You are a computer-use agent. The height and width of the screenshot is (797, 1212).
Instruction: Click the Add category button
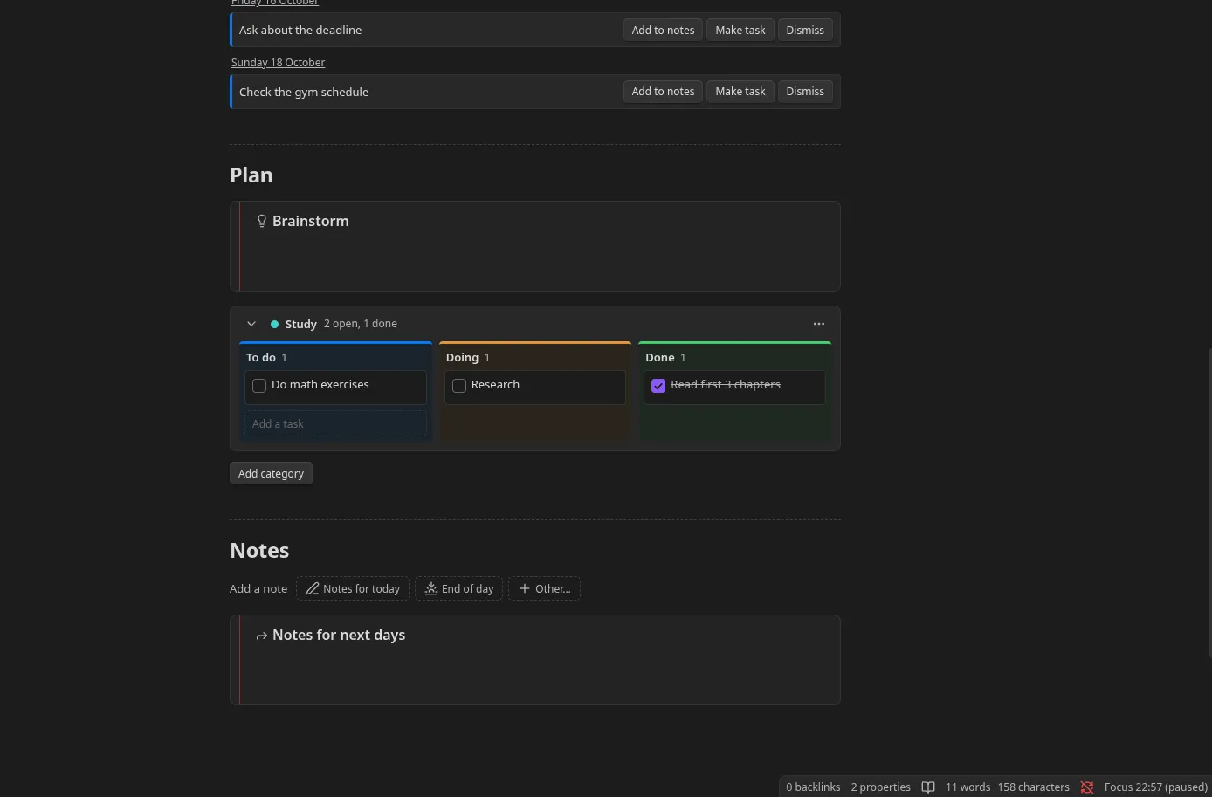(x=271, y=473)
